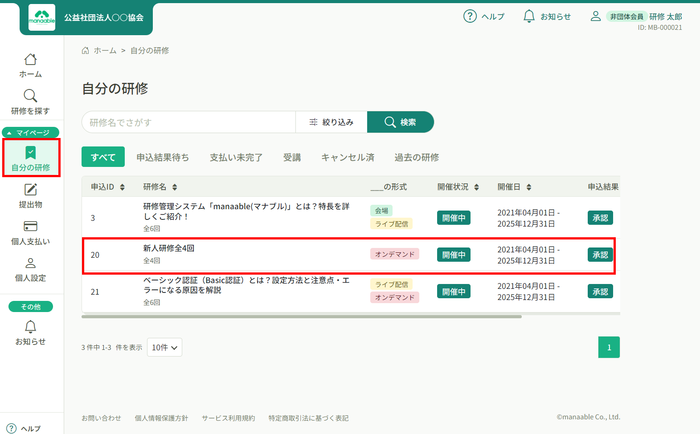Go to Home via sidebar house icon
This screenshot has width=700, height=434.
tap(30, 59)
